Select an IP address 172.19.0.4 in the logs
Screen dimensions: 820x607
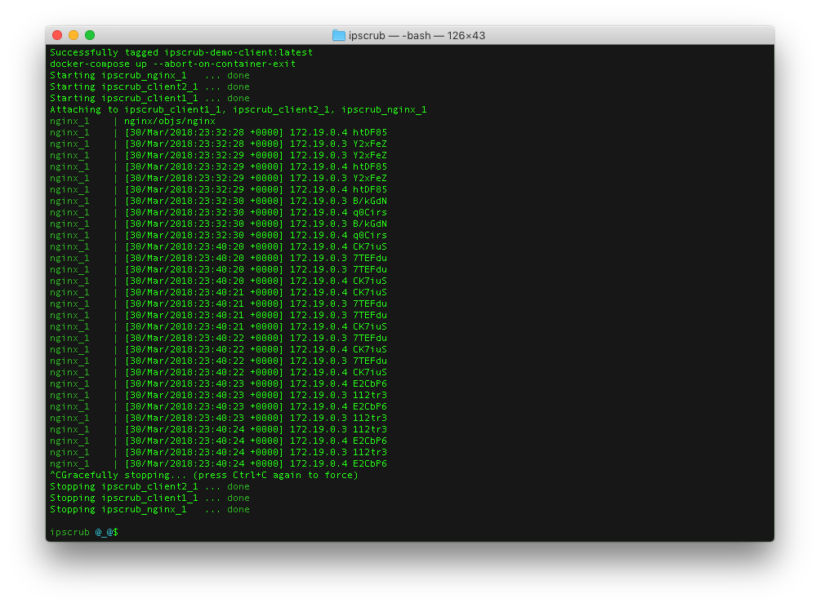[317, 131]
